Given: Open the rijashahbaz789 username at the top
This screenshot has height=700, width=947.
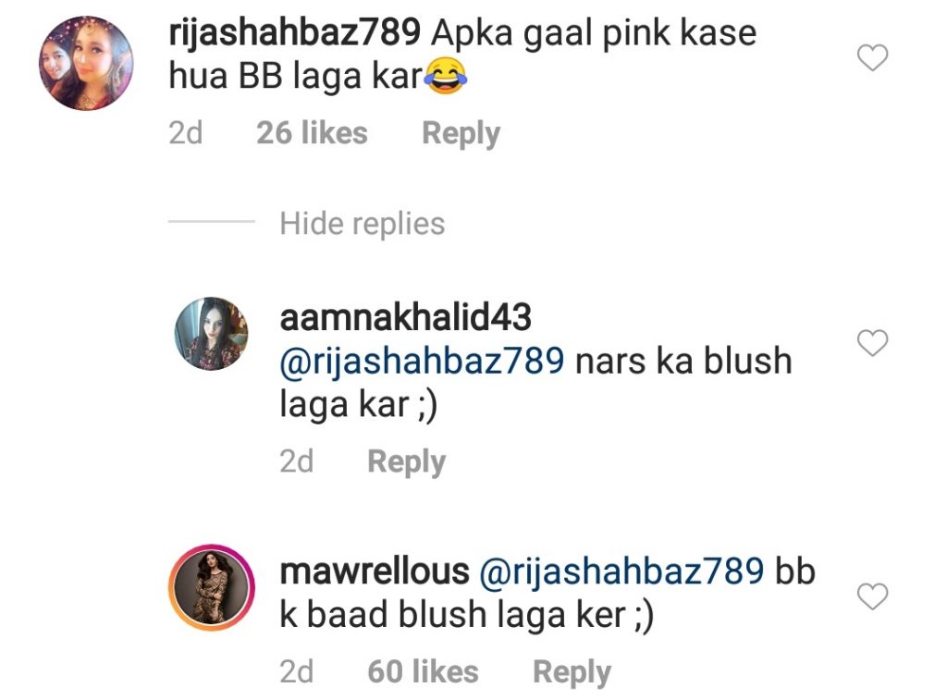Looking at the screenshot, I should click(x=295, y=33).
